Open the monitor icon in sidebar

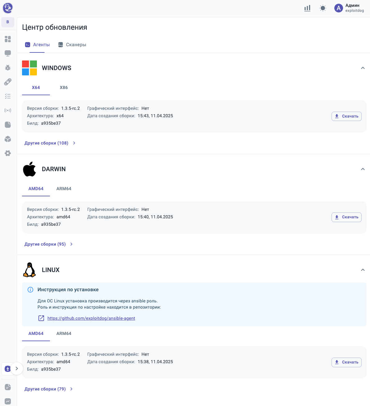coord(8,53)
